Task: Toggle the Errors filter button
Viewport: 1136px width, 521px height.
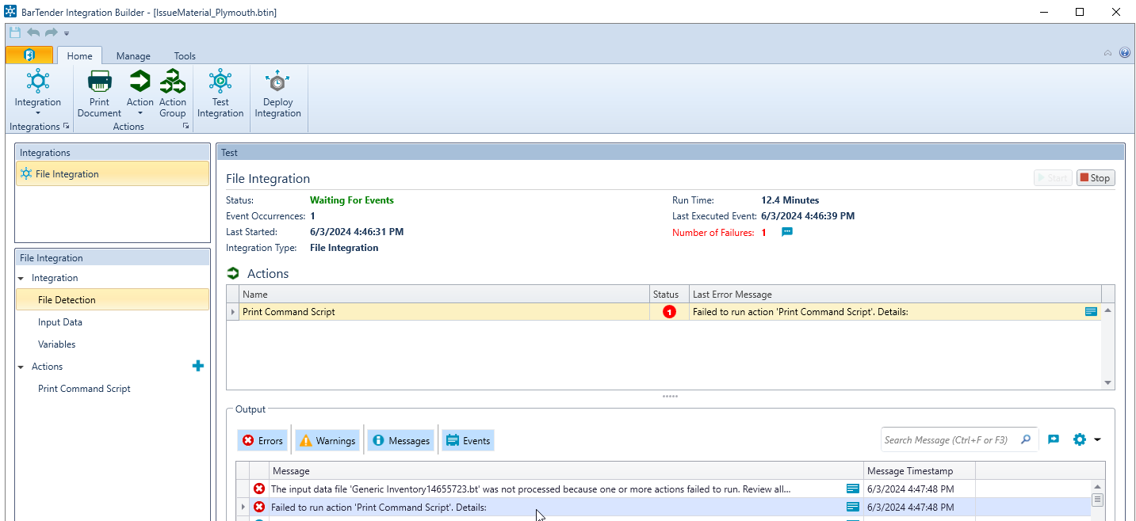Action: click(x=262, y=441)
